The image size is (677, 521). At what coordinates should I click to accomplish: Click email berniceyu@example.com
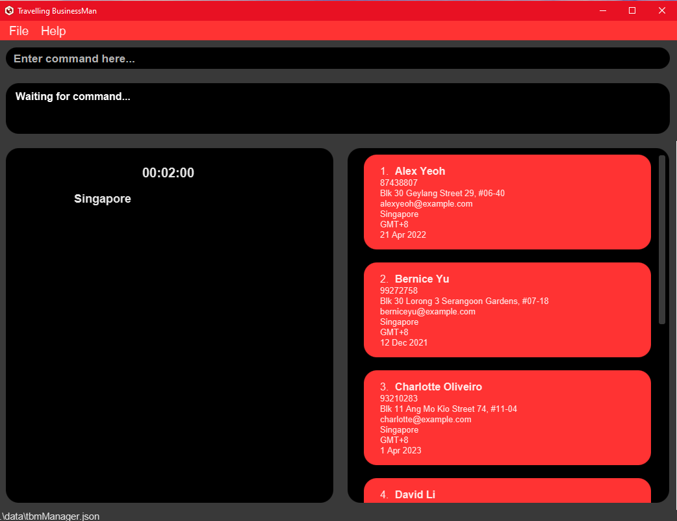click(x=428, y=312)
